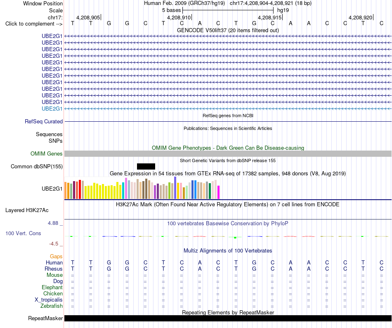The height and width of the screenshot is (328, 392).
Task: Click the 'Gene Expression in 54 tissues' GTEx title
Action: 228,174
